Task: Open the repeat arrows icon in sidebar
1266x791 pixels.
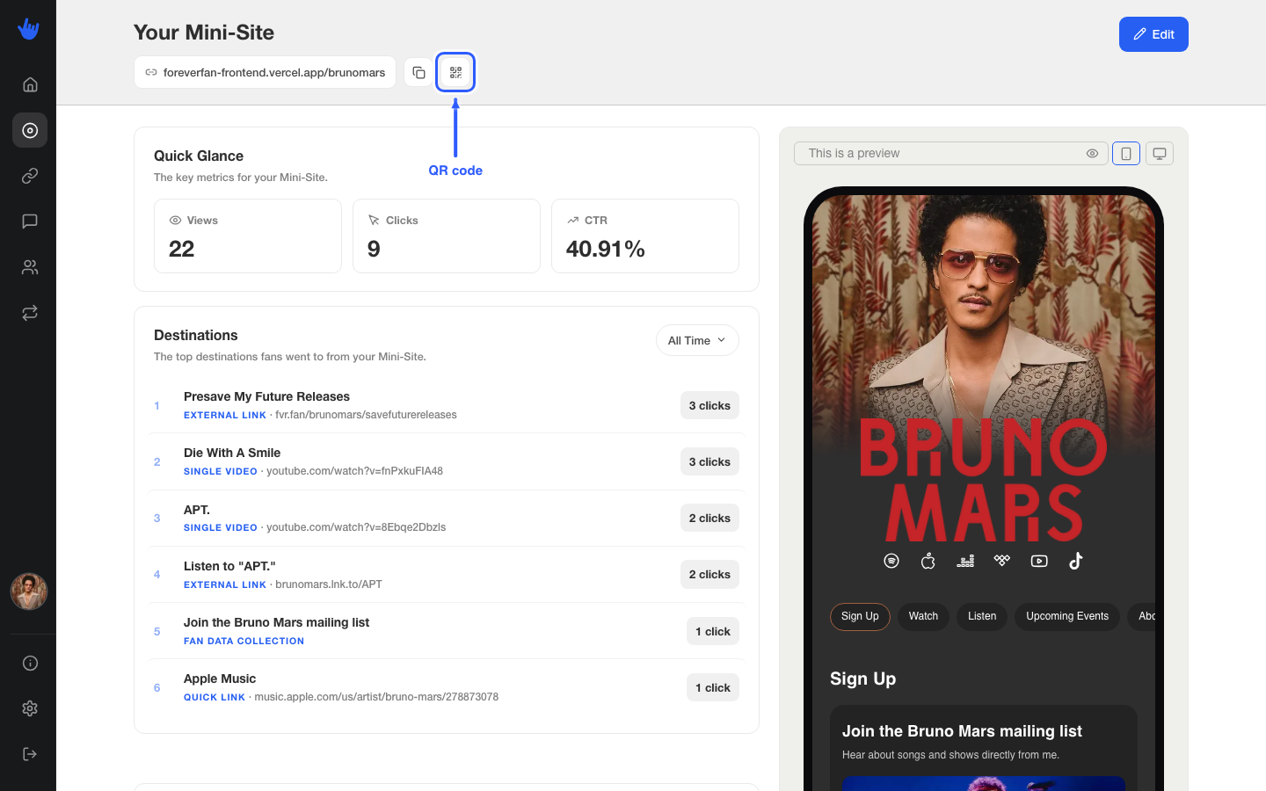Action: point(30,313)
